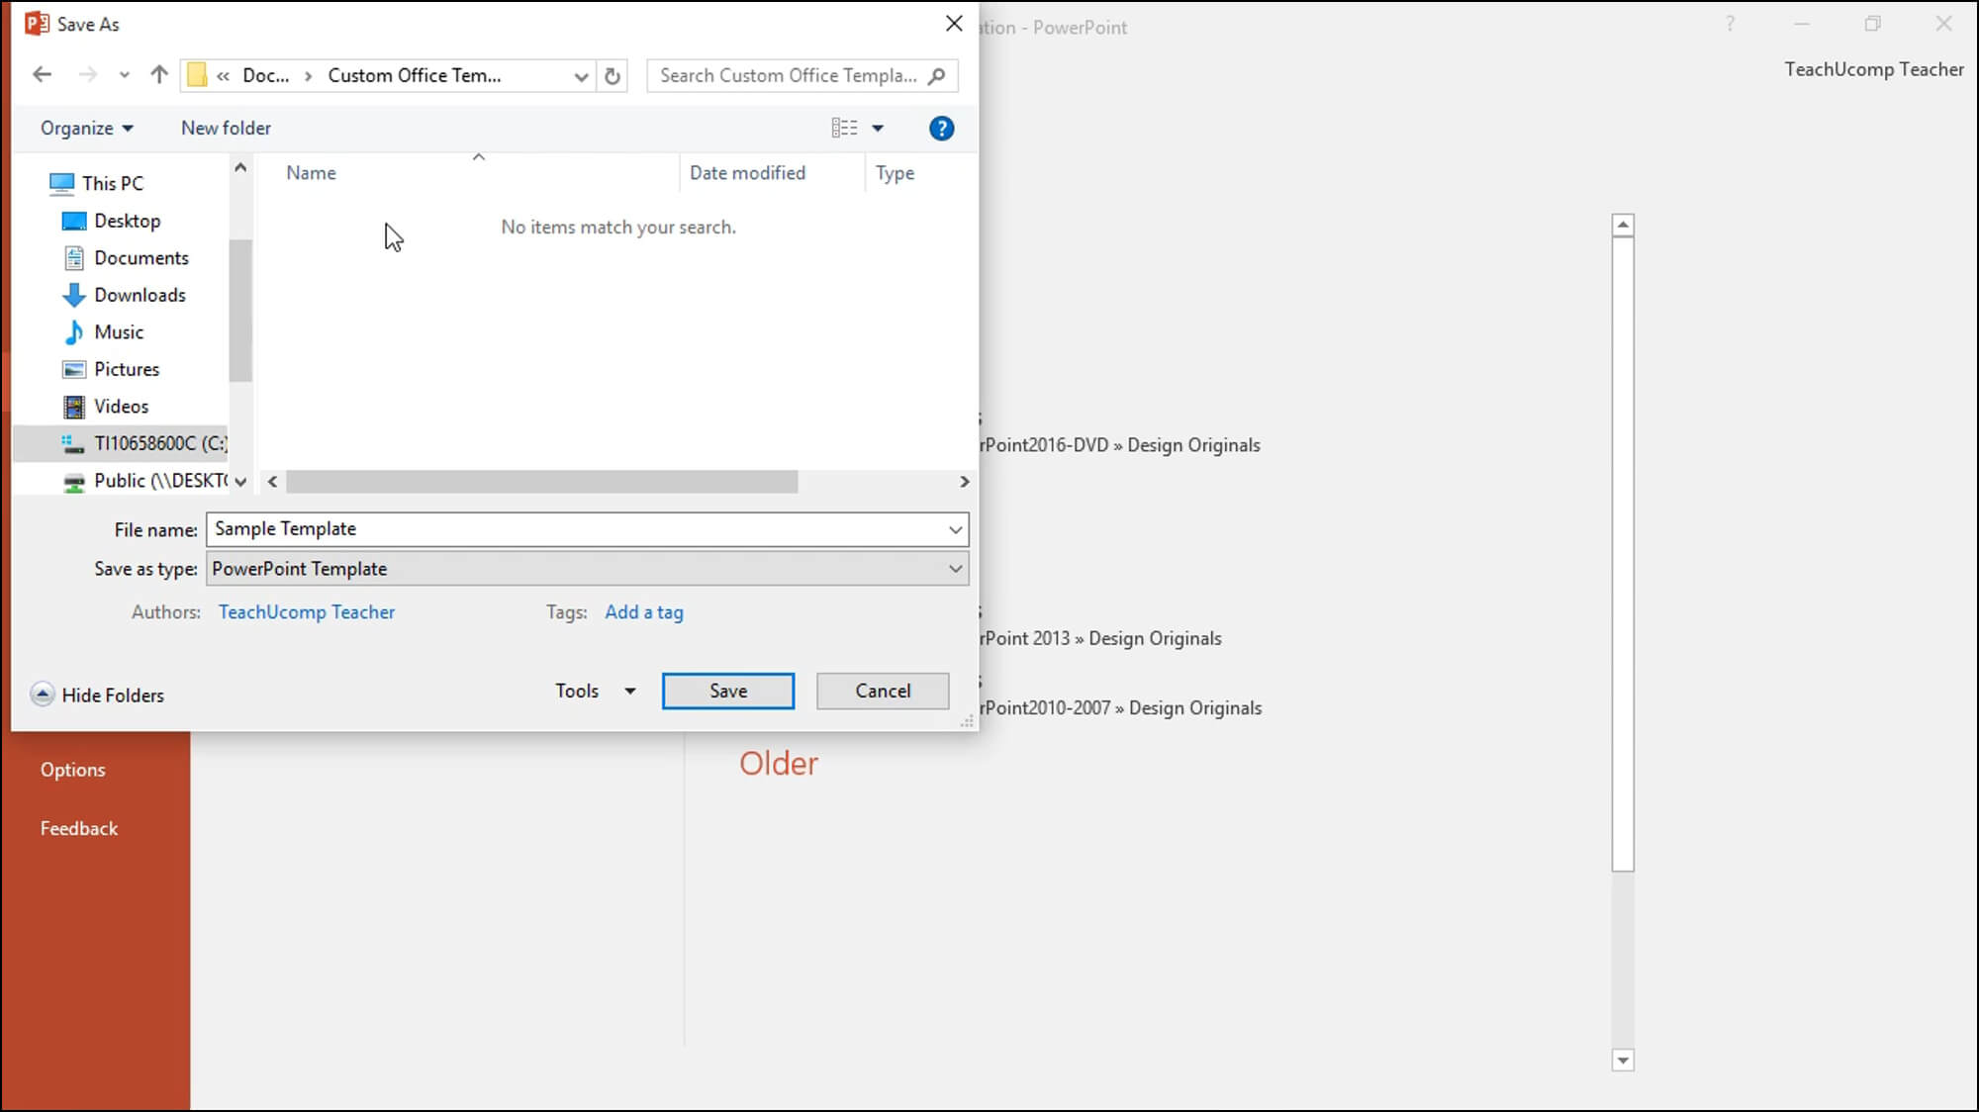Screen dimensions: 1979x1112
Task: Click the view options icon
Action: click(843, 128)
